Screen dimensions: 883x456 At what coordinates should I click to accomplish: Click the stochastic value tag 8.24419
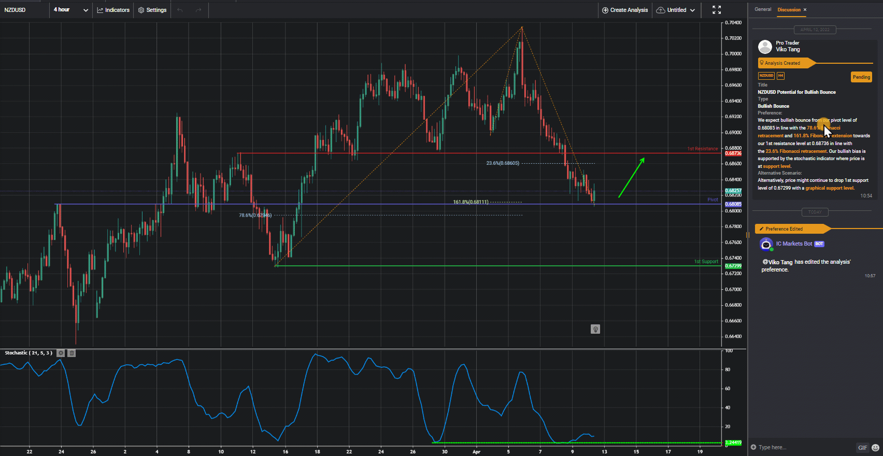pyautogui.click(x=733, y=443)
